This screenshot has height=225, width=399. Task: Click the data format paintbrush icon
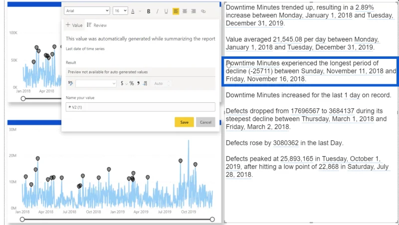coord(70,83)
